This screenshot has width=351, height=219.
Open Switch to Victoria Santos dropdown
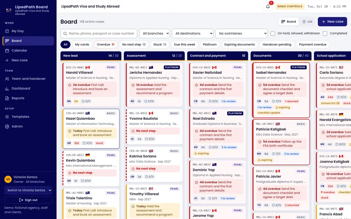pyautogui.click(x=28, y=190)
